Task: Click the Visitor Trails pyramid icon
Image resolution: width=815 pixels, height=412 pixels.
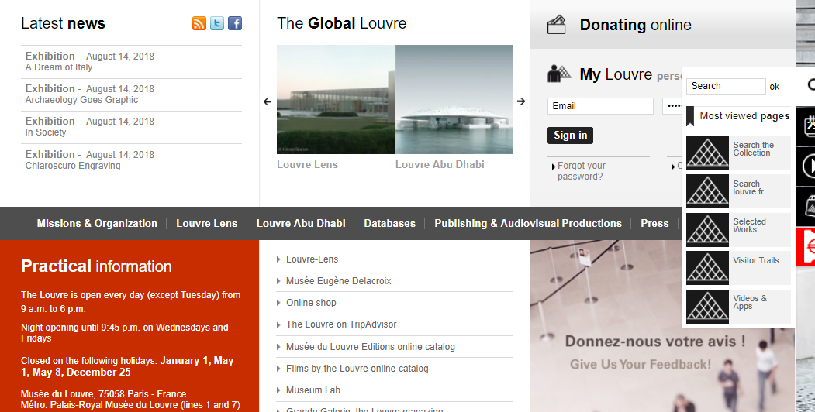Action: pyautogui.click(x=707, y=268)
